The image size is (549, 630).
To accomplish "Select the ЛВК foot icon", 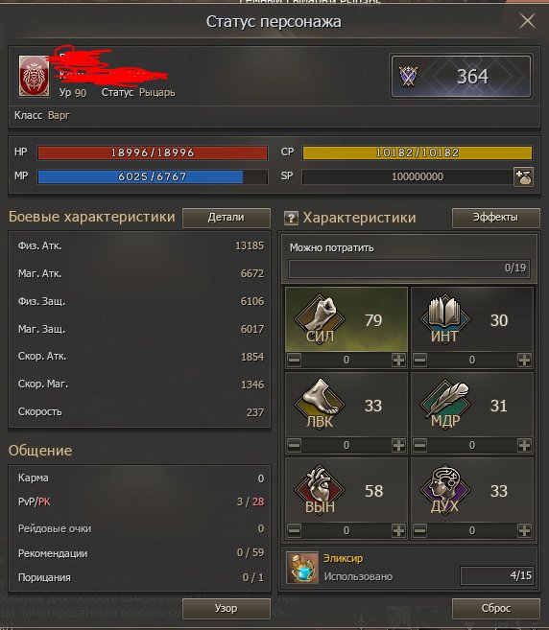I will click(320, 405).
